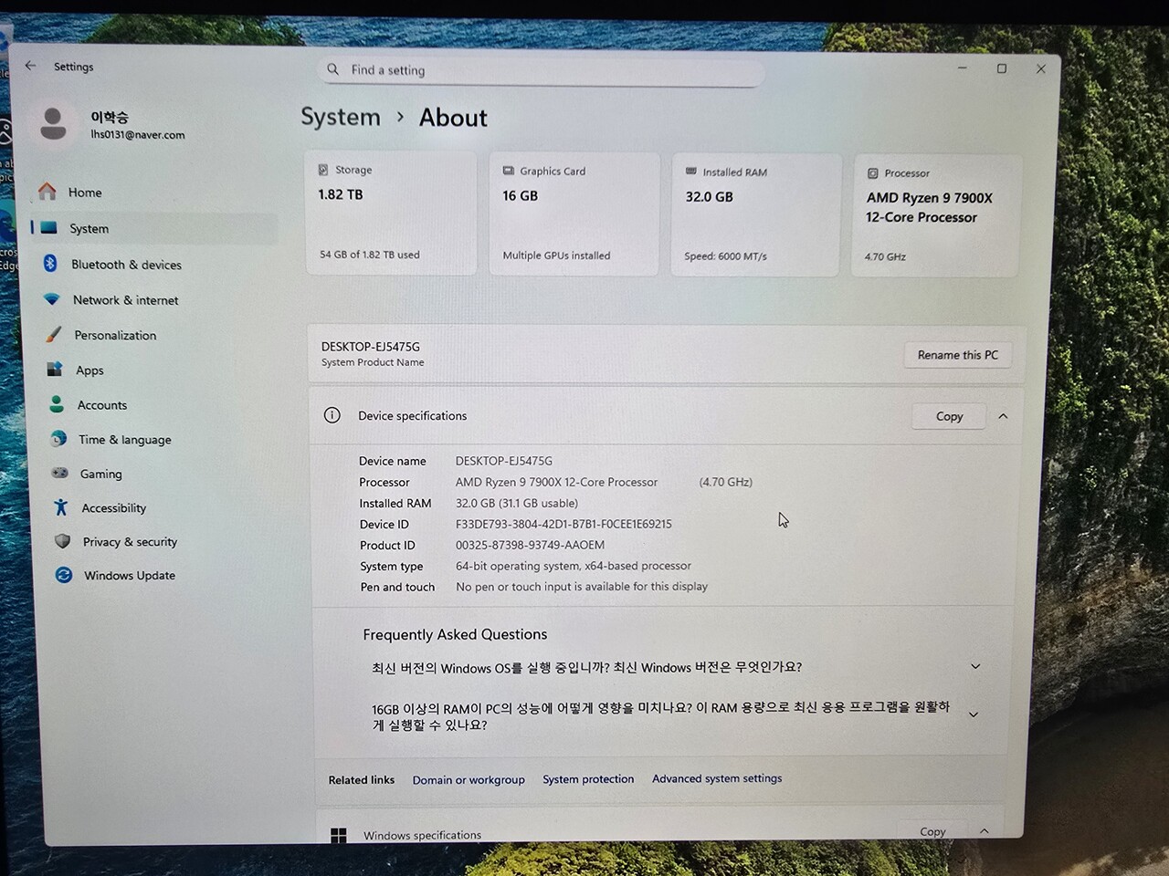The height and width of the screenshot is (876, 1169).
Task: Expand the 16GB RAM performance FAQ
Action: click(974, 714)
